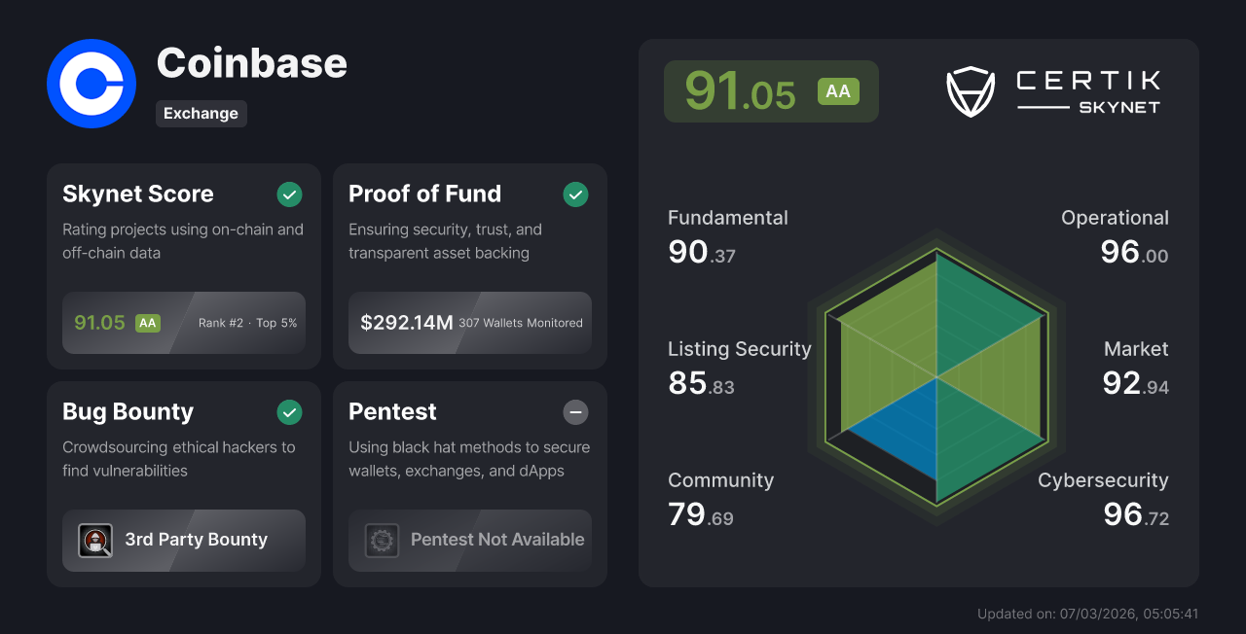
Task: Click the minus badge on Pentest card
Action: 575,412
